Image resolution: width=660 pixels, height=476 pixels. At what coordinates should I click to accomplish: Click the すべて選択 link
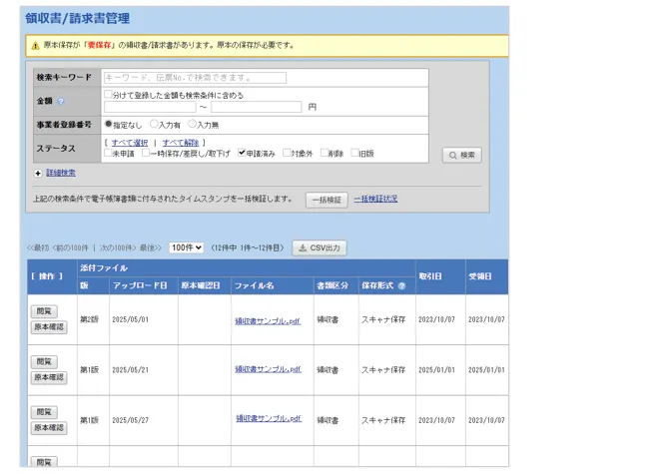click(x=129, y=143)
